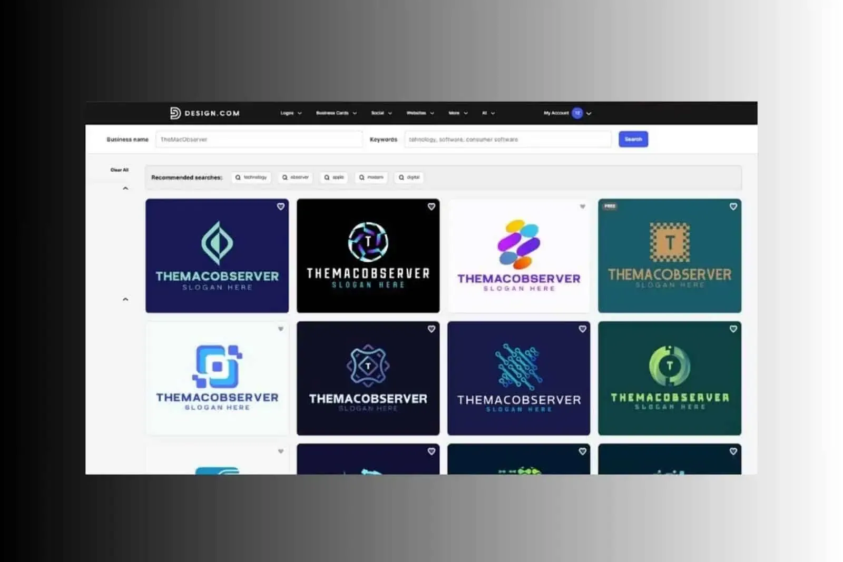Click the heart on the pixel-square blue logo
This screenshot has width=843, height=562.
click(x=281, y=329)
